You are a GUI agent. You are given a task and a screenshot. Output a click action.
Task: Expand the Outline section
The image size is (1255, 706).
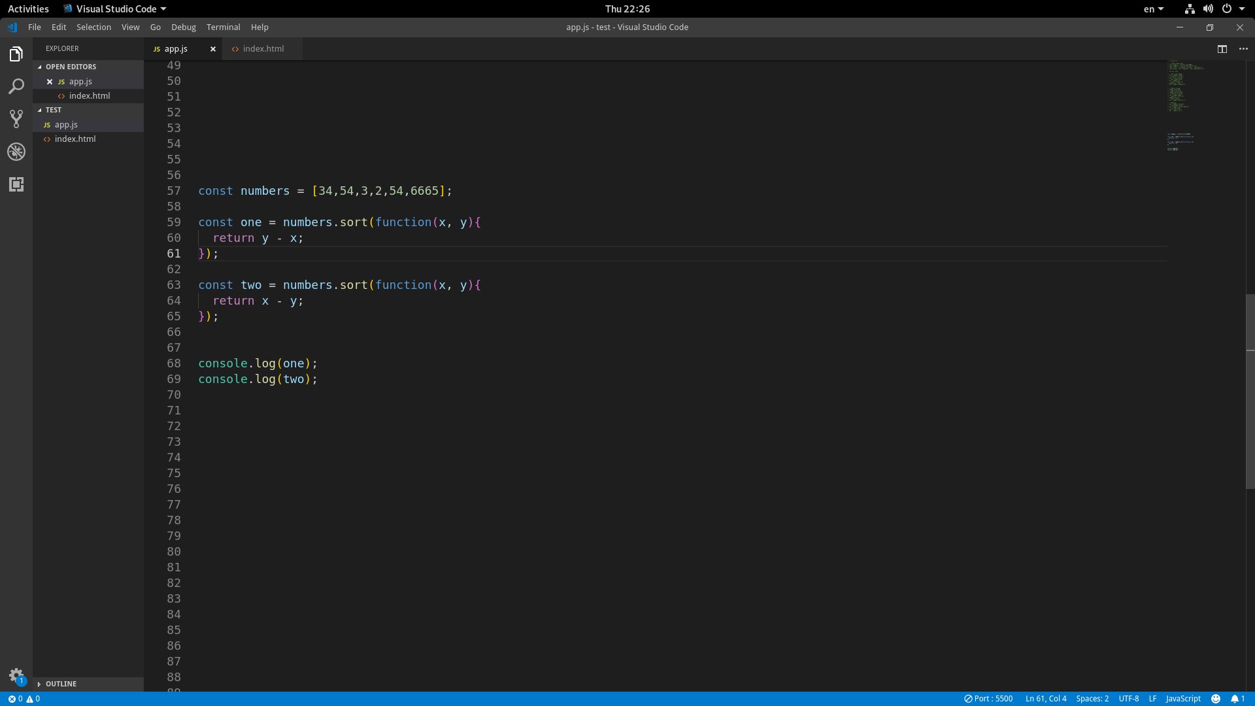61,684
